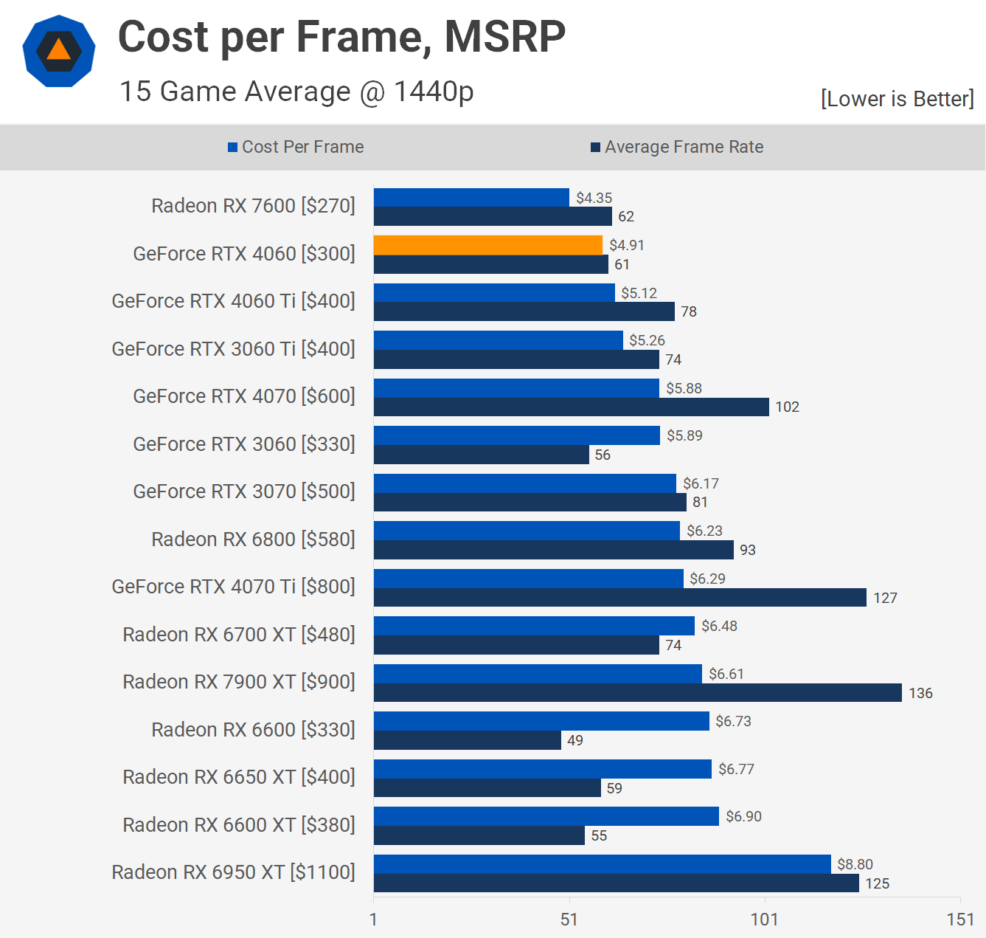Select the orange RTX 4060 cost bar
The height and width of the screenshot is (938, 986).
pyautogui.click(x=488, y=245)
